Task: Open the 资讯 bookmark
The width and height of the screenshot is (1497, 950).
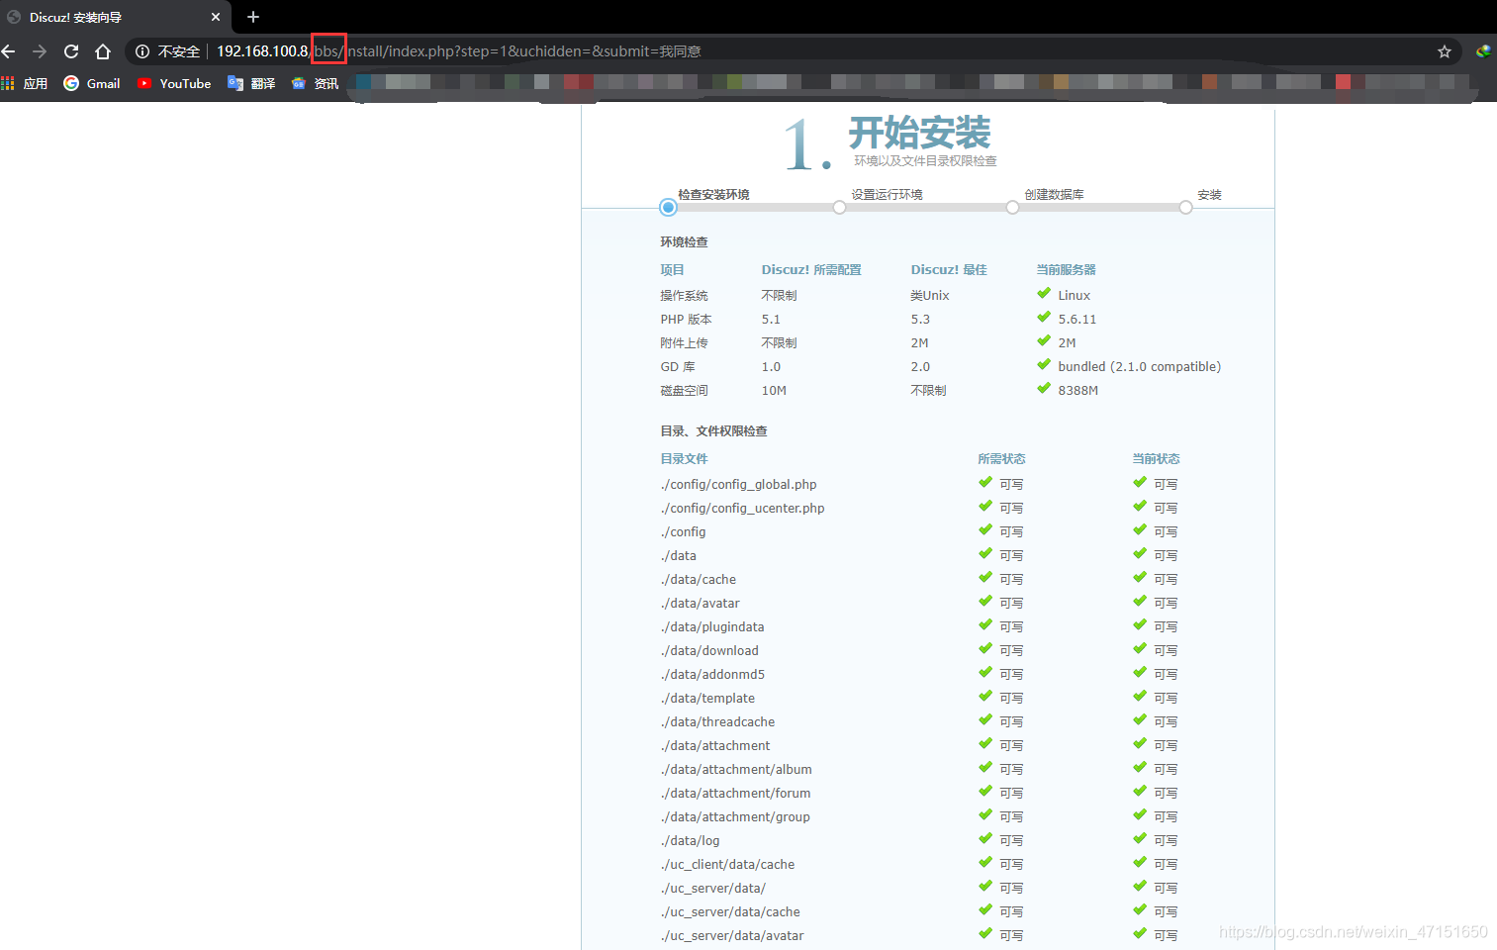Action: 315,84
